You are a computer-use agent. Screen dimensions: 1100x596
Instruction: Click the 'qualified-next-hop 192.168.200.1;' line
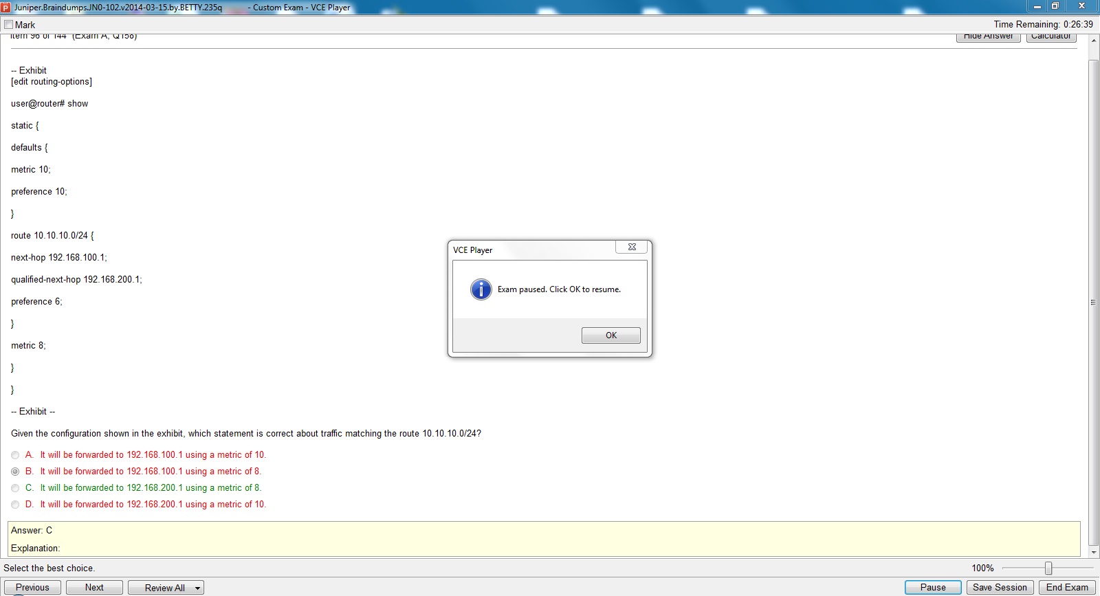[76, 280]
